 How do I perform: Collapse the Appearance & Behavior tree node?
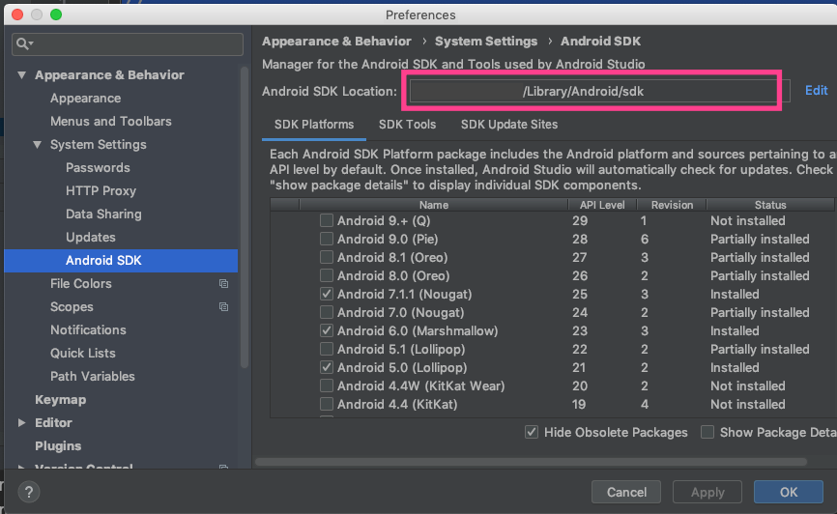tap(21, 75)
